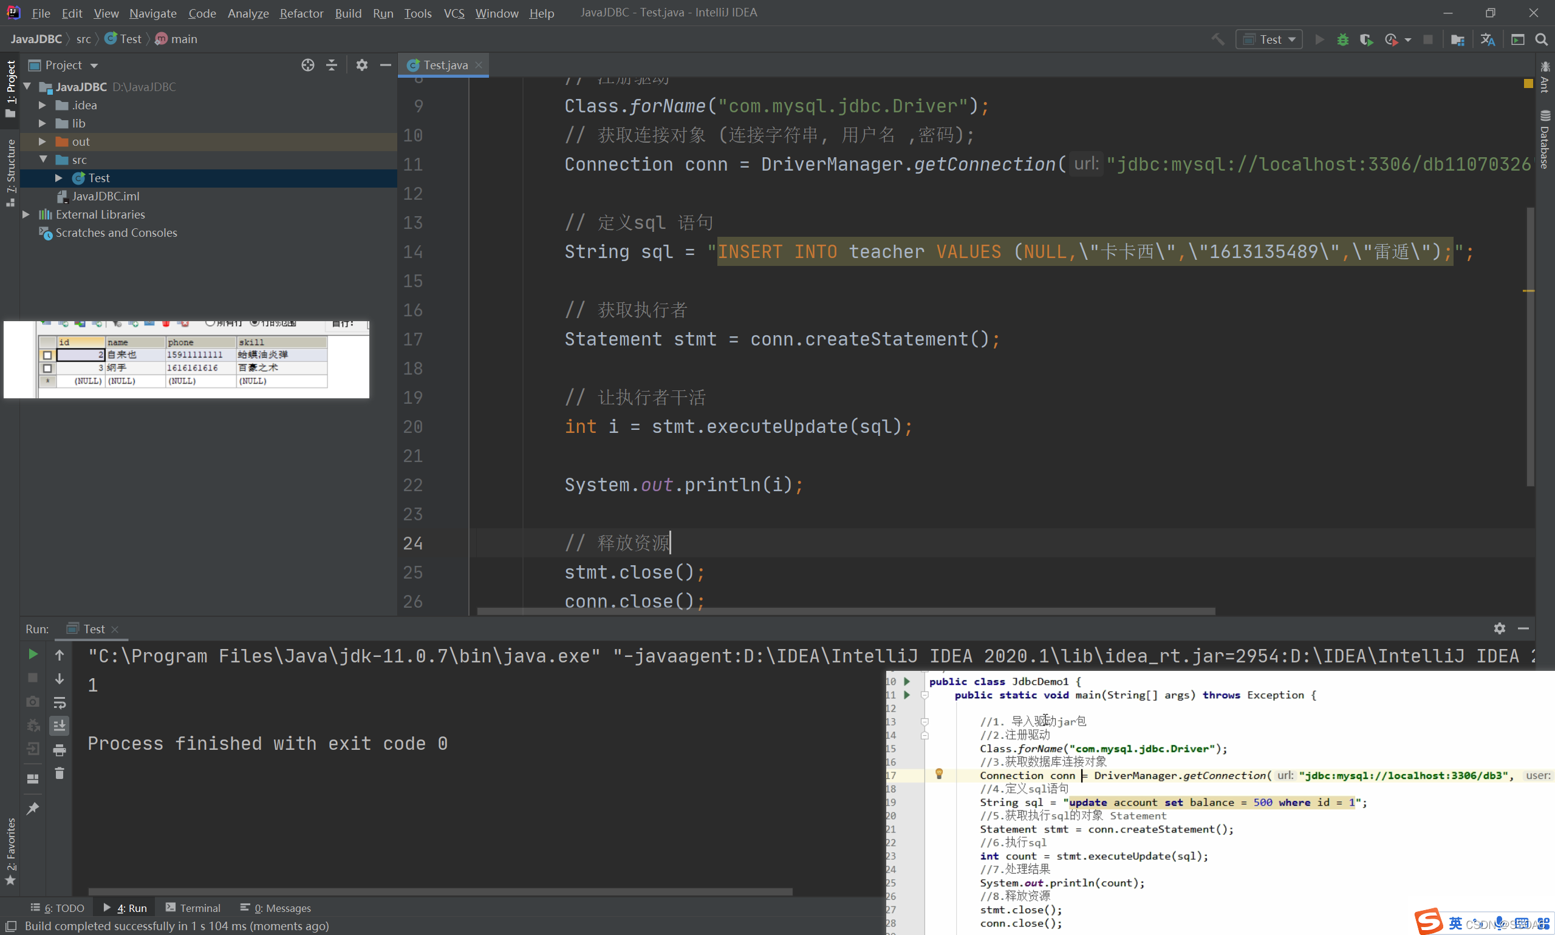1555x935 pixels.
Task: Click the green Debug bug icon
Action: coord(1342,39)
